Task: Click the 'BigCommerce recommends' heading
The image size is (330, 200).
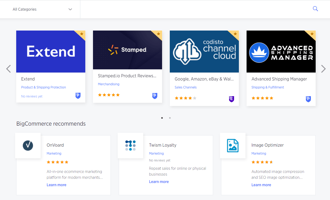Action: point(51,124)
